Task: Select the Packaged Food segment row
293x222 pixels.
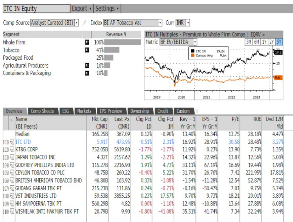Action: pos(72,58)
